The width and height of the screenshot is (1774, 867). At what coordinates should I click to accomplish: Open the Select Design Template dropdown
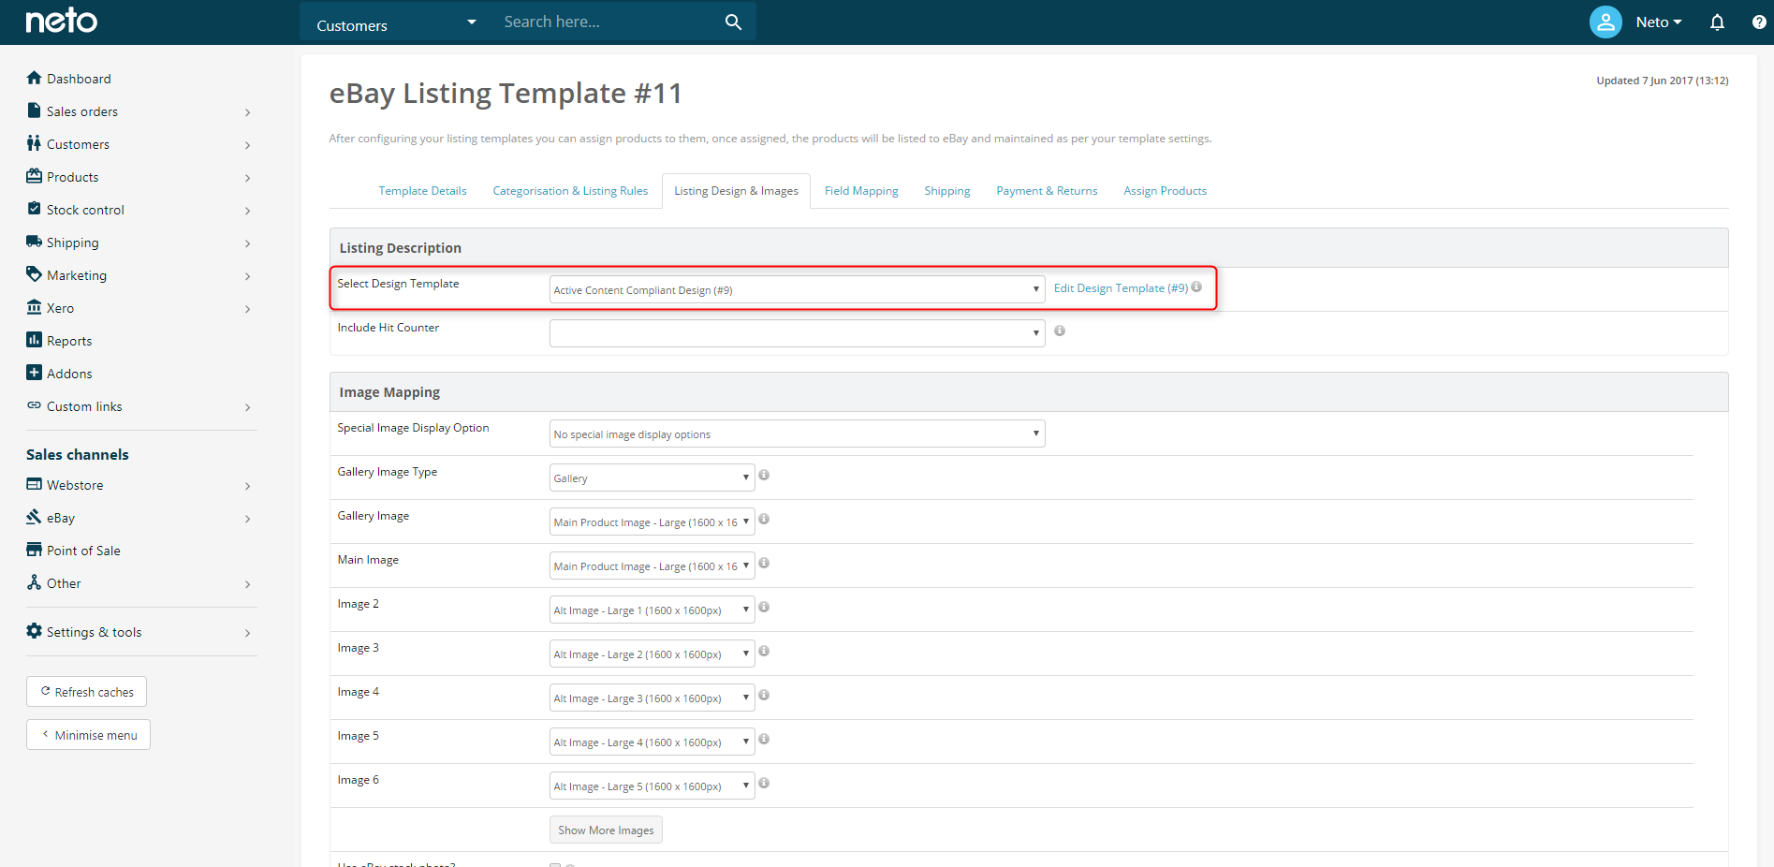click(x=797, y=289)
